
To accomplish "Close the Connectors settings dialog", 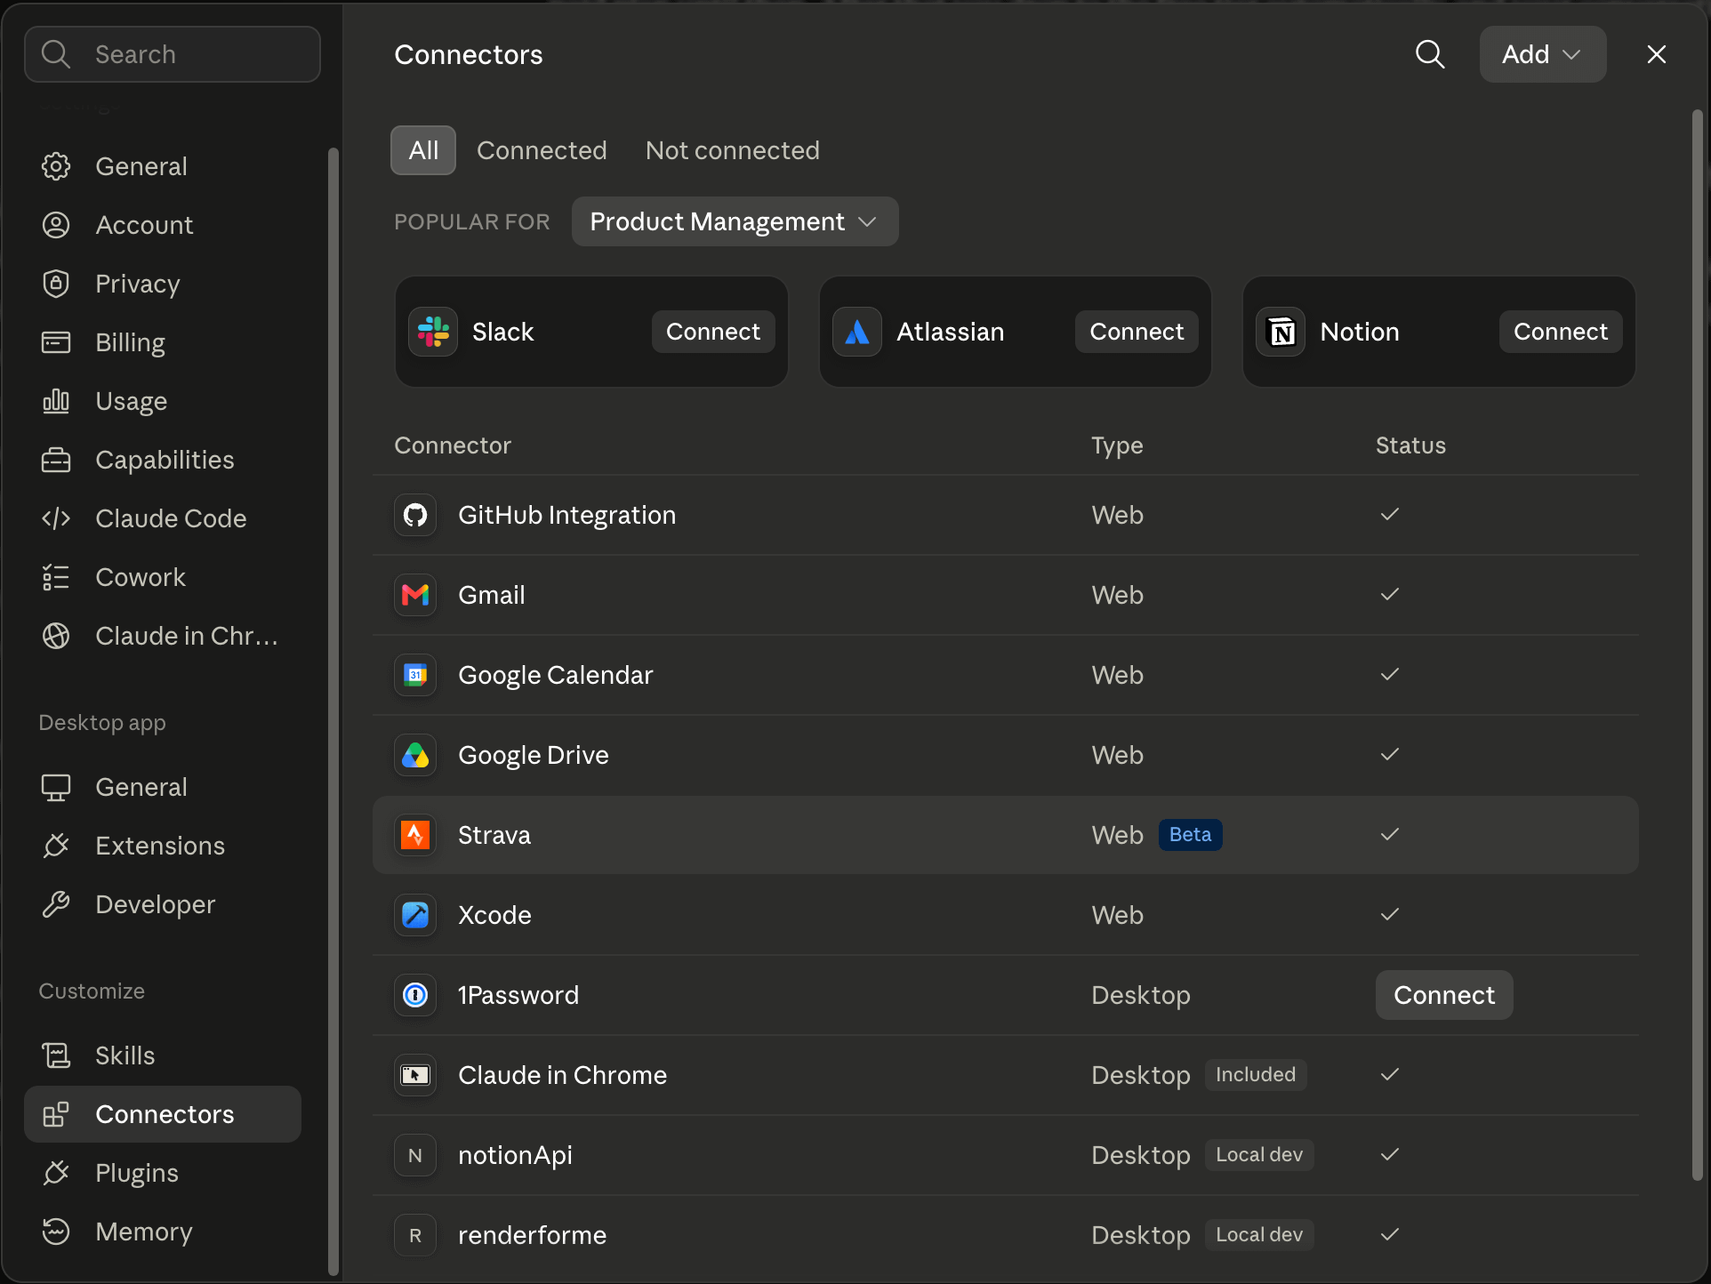I will 1656,54.
